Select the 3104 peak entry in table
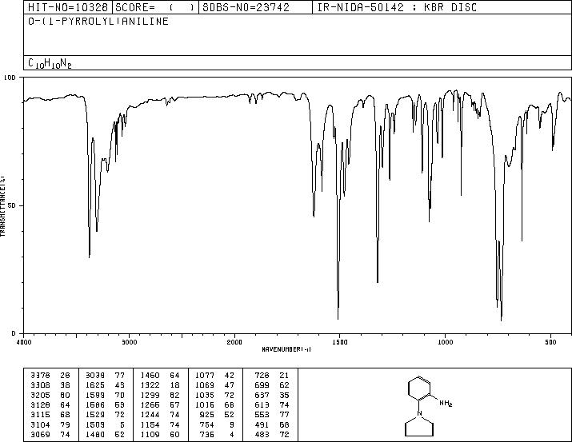The height and width of the screenshot is (442, 572). (50, 424)
